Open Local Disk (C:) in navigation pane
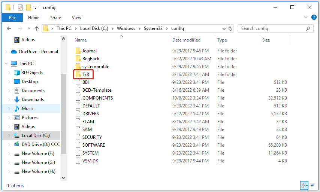 [36, 135]
